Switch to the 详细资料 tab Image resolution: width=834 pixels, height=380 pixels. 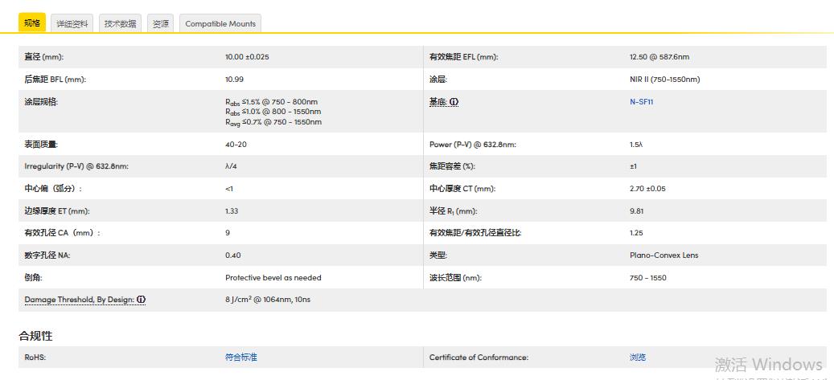coord(72,23)
